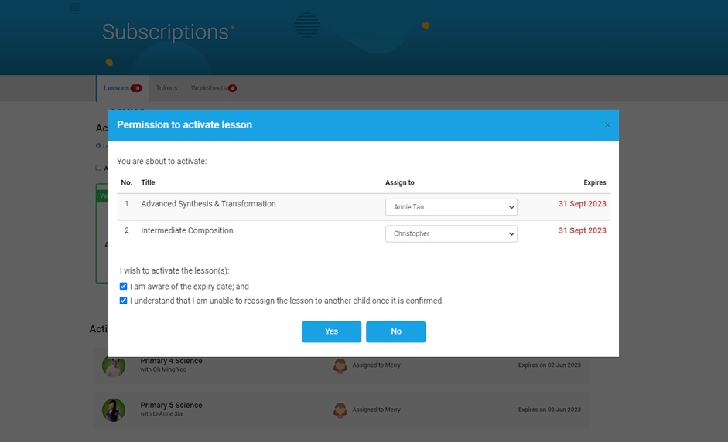728x442 pixels.
Task: Click the Yes button to confirm activation
Action: (x=331, y=331)
